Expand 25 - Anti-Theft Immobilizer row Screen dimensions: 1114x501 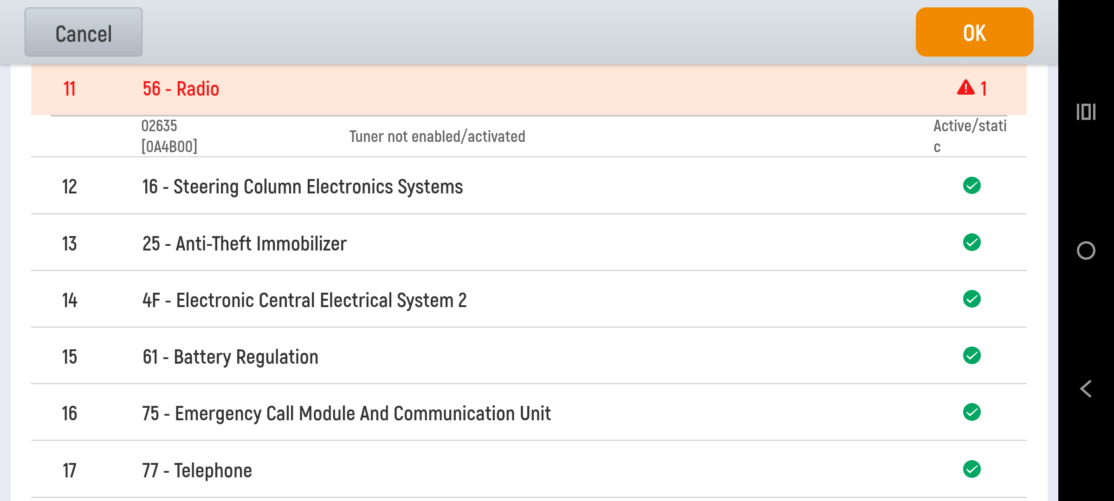click(529, 243)
